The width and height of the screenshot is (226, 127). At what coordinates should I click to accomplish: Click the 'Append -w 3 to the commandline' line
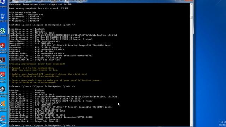click(31, 68)
